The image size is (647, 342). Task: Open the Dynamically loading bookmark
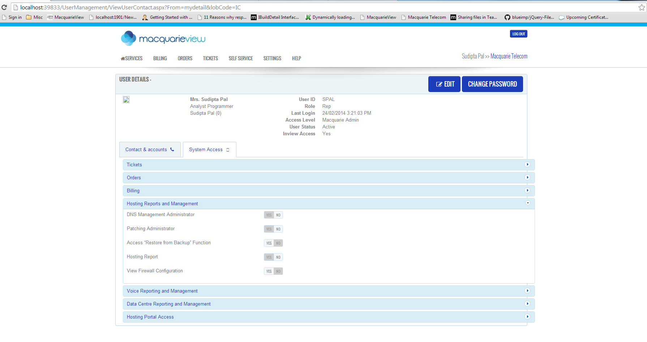[330, 17]
